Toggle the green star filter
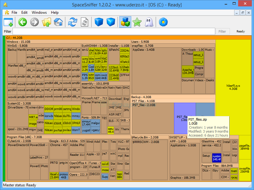Screen dimensions: 254x190 (x=137, y=22)
